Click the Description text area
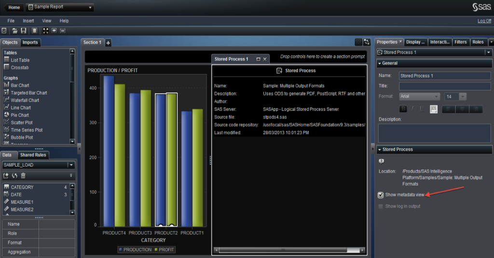 (434, 133)
